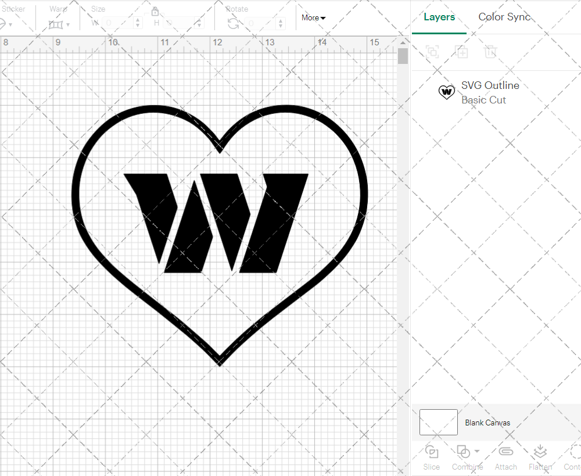
Task: Open the More dropdown menu
Action: tap(313, 18)
